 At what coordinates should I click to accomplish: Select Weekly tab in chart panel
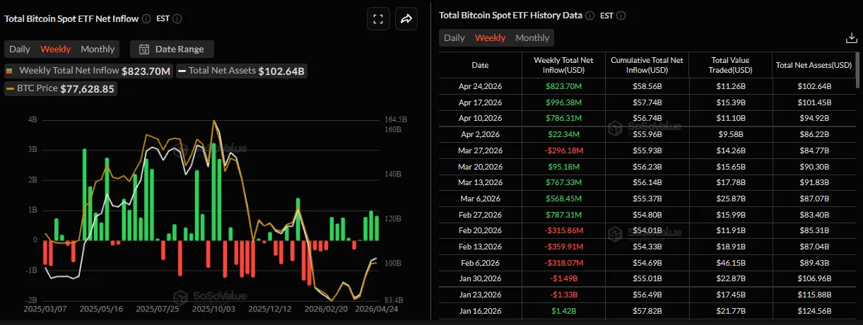pos(56,49)
